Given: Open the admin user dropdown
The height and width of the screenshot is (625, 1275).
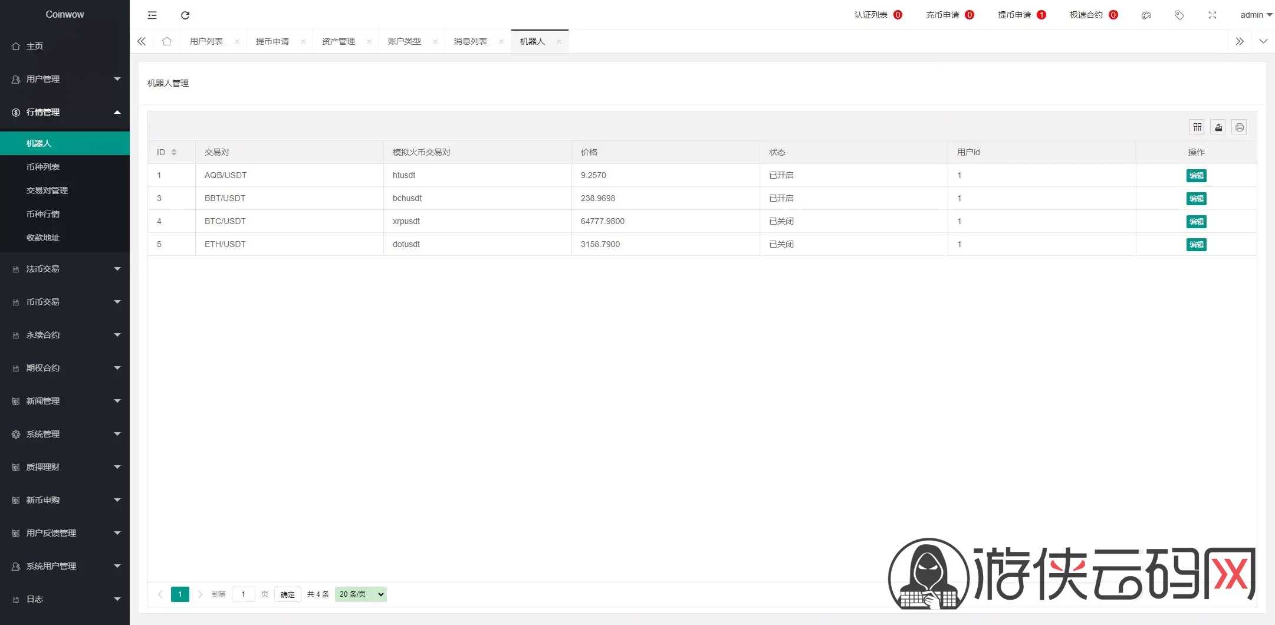Looking at the screenshot, I should coord(1256,15).
